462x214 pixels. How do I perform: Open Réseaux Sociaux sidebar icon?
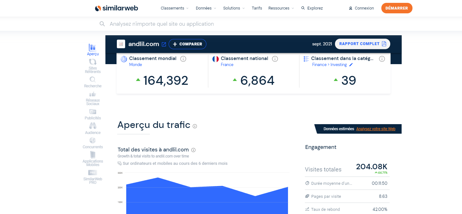93,94
